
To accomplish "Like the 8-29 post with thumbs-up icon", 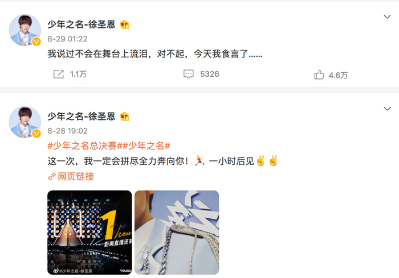I will [319, 74].
